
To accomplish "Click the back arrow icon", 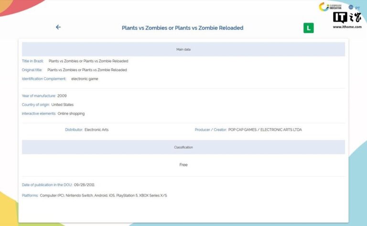I will [58, 27].
